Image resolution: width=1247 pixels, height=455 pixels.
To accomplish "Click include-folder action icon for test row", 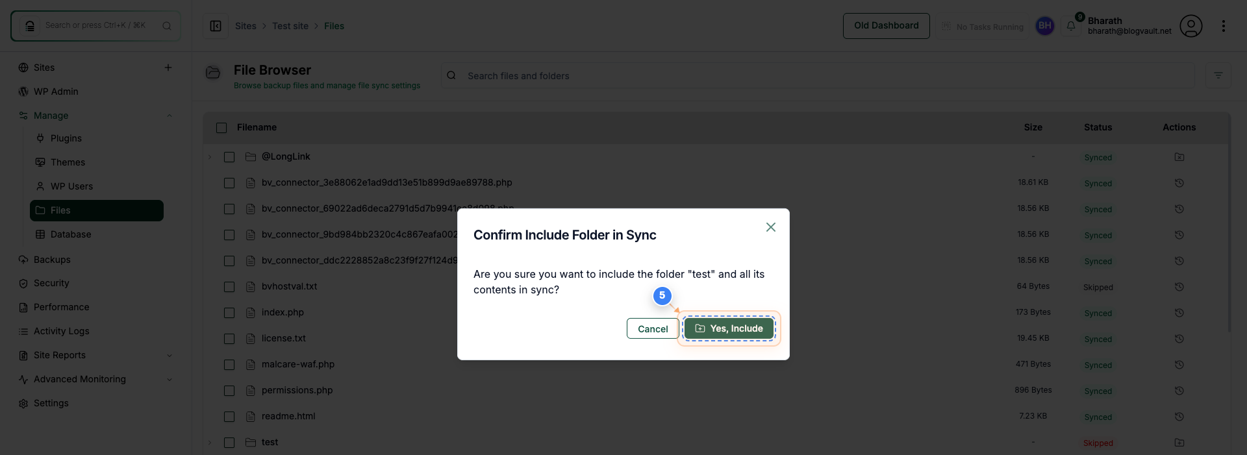I will (1179, 443).
